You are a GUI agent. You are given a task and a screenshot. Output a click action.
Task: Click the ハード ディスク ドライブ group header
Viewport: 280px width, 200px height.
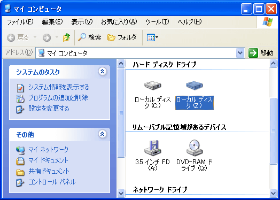click(165, 64)
